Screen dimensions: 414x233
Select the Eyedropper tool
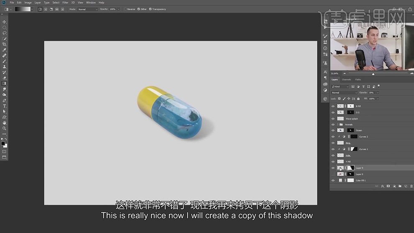pyautogui.click(x=4, y=50)
